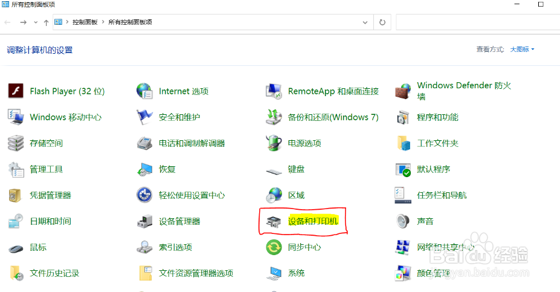Open the 管理工具 text link

coord(46,169)
